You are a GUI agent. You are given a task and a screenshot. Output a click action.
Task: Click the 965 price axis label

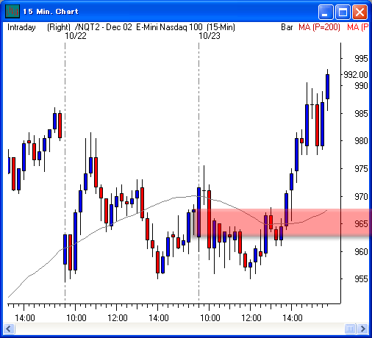coord(361,224)
